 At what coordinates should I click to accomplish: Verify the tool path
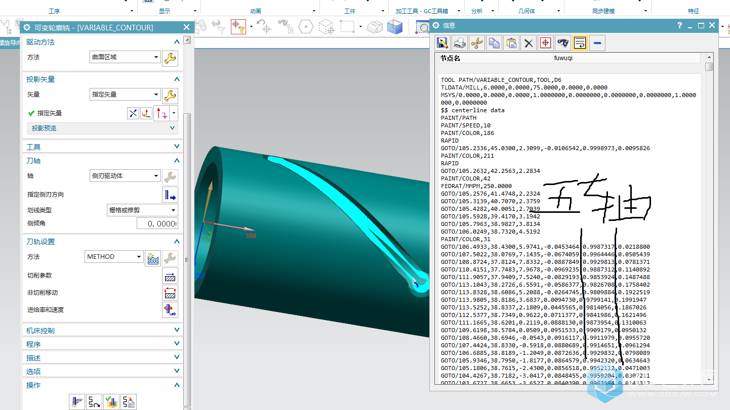click(111, 402)
